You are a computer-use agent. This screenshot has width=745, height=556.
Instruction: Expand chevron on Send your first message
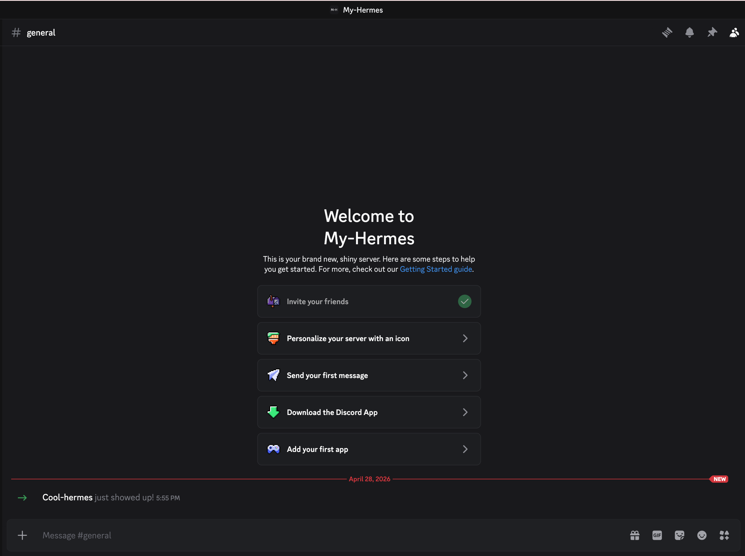(465, 375)
